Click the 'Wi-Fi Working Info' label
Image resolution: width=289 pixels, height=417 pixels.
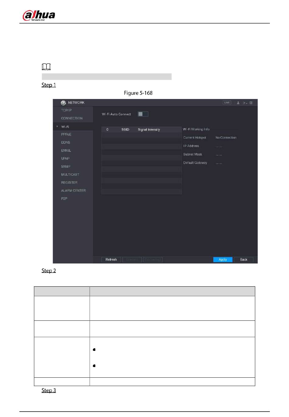(x=196, y=129)
